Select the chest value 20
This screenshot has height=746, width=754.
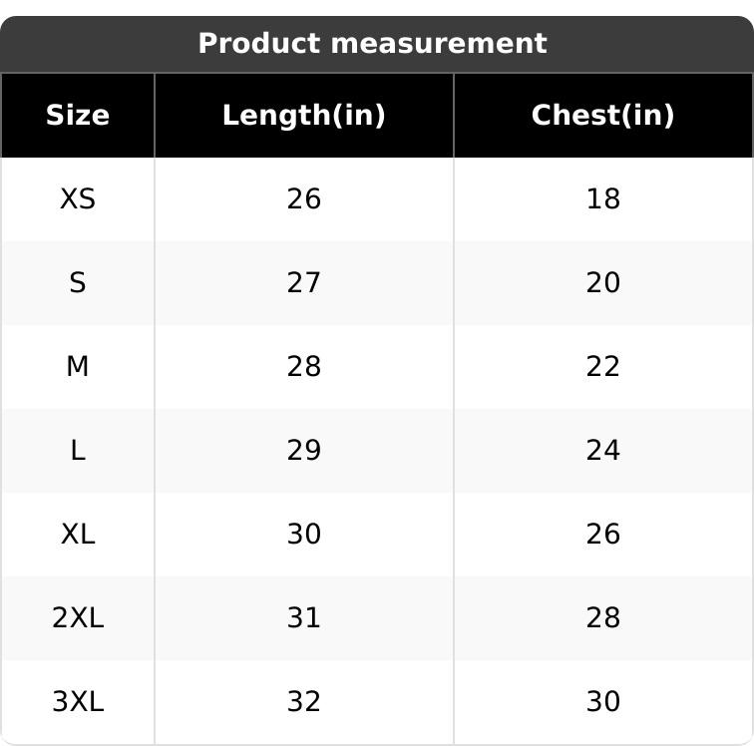[602, 283]
